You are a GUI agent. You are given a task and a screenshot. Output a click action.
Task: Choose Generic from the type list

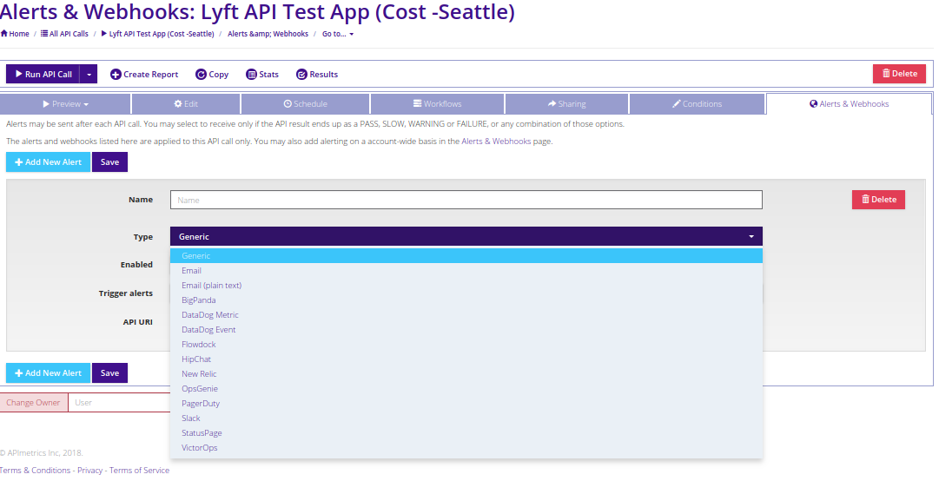[x=466, y=256]
